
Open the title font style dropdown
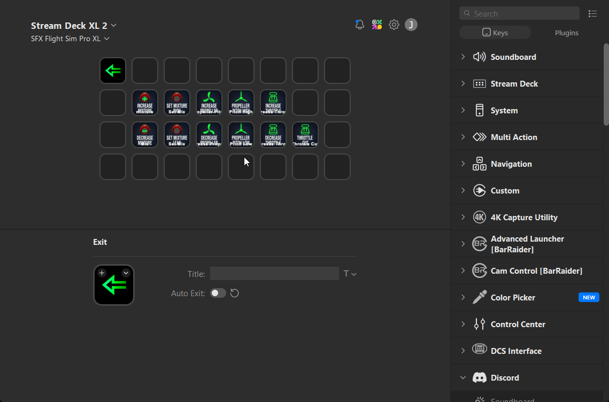[x=350, y=274]
